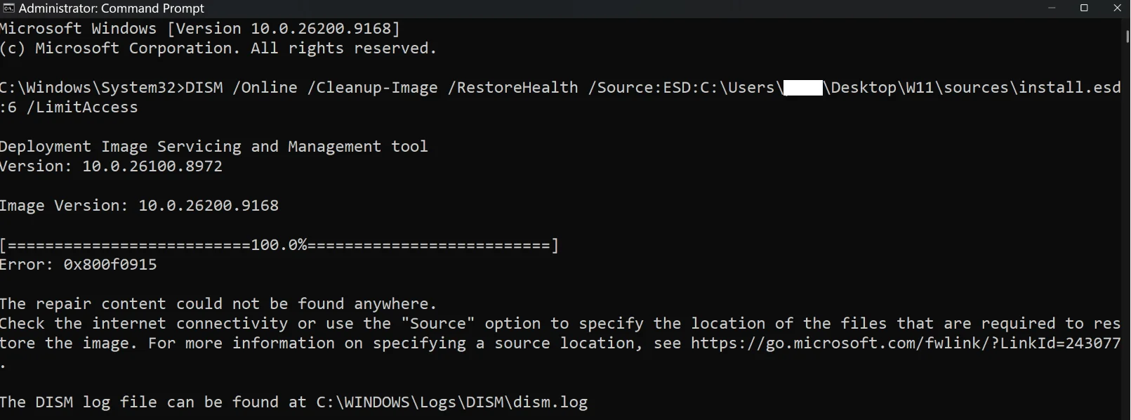Click the '/Cleanup-Image' argument in the command

[x=372, y=88]
